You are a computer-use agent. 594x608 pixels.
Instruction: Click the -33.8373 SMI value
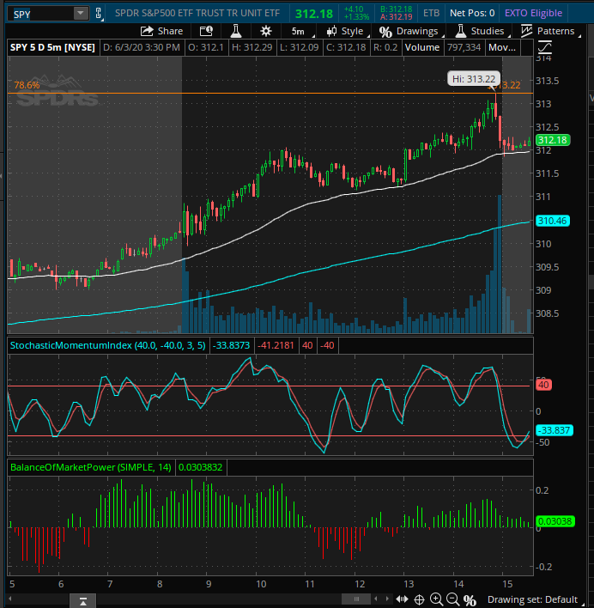(232, 345)
